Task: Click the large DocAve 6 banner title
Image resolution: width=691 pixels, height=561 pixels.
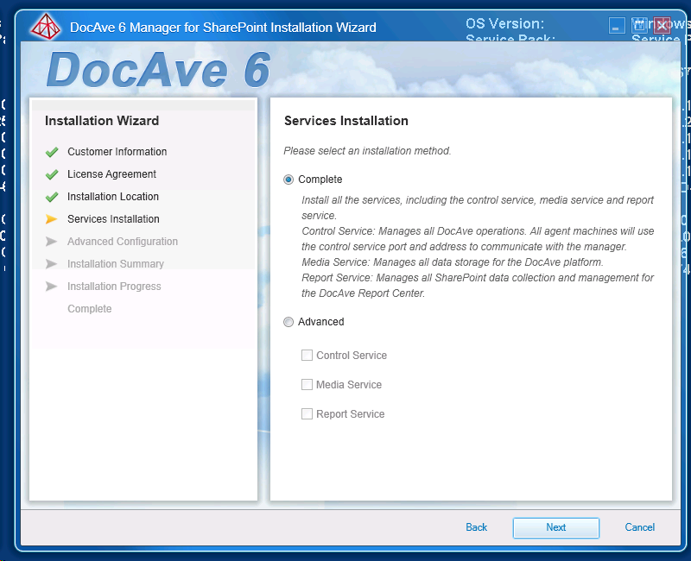Action: [x=158, y=71]
